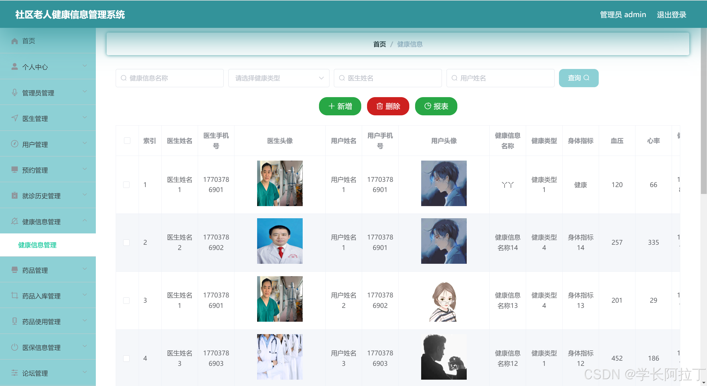707x386 pixels.
Task: Click the microphone icon beside 管理员管理
Action: (15, 93)
